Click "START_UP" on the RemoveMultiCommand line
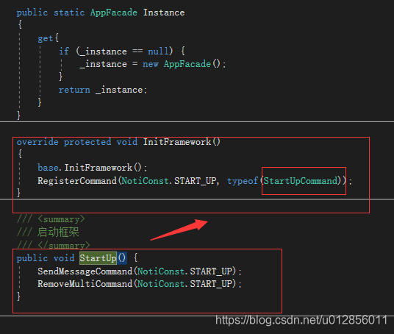394x334 pixels. [x=211, y=284]
